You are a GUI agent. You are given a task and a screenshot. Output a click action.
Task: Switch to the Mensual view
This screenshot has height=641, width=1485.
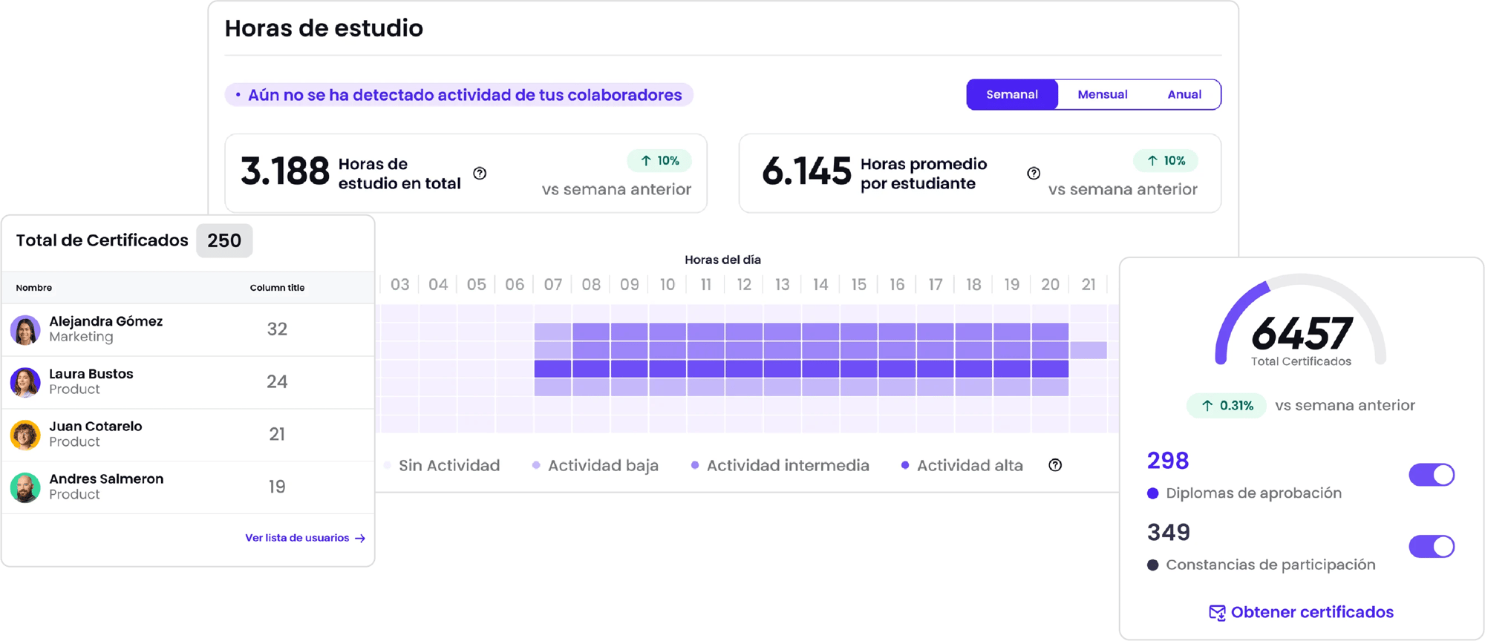(1102, 95)
